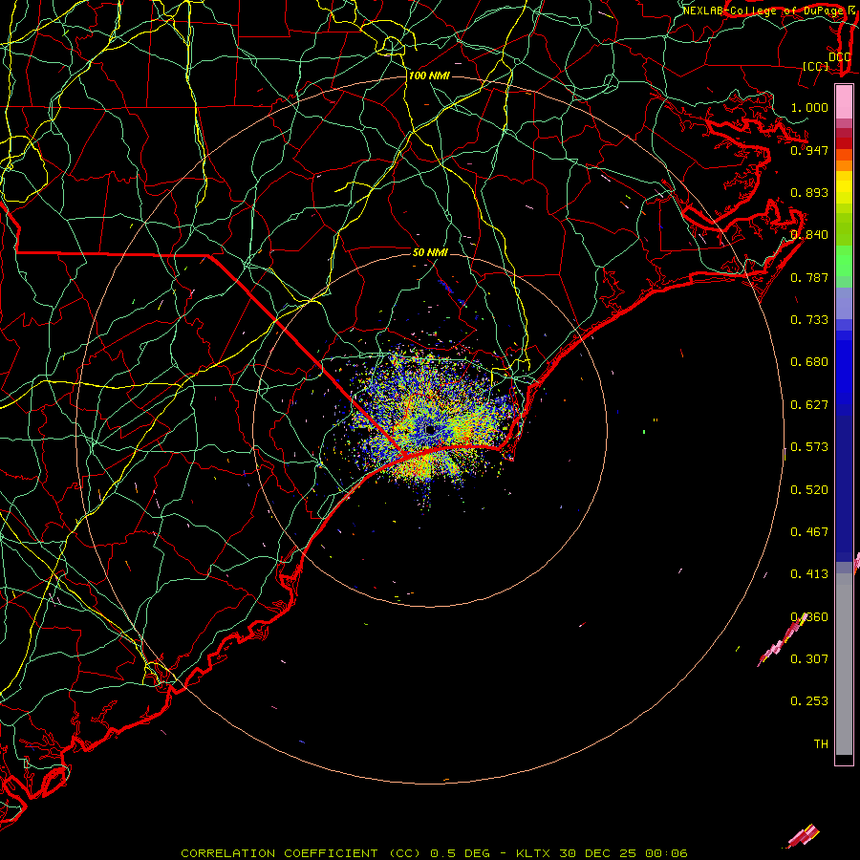Click the Correlation Coefficient KLTX caption
This screenshot has width=860, height=860.
434,853
